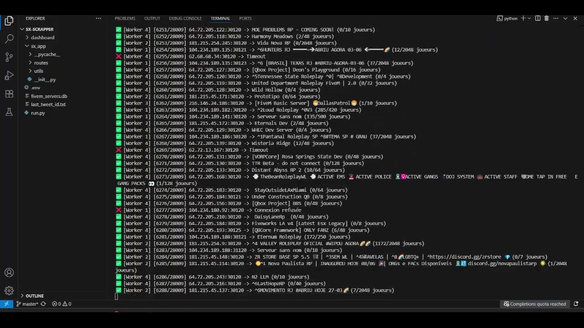The width and height of the screenshot is (584, 328).
Task: Click the EXPLORER panel title
Action: pyautogui.click(x=35, y=18)
